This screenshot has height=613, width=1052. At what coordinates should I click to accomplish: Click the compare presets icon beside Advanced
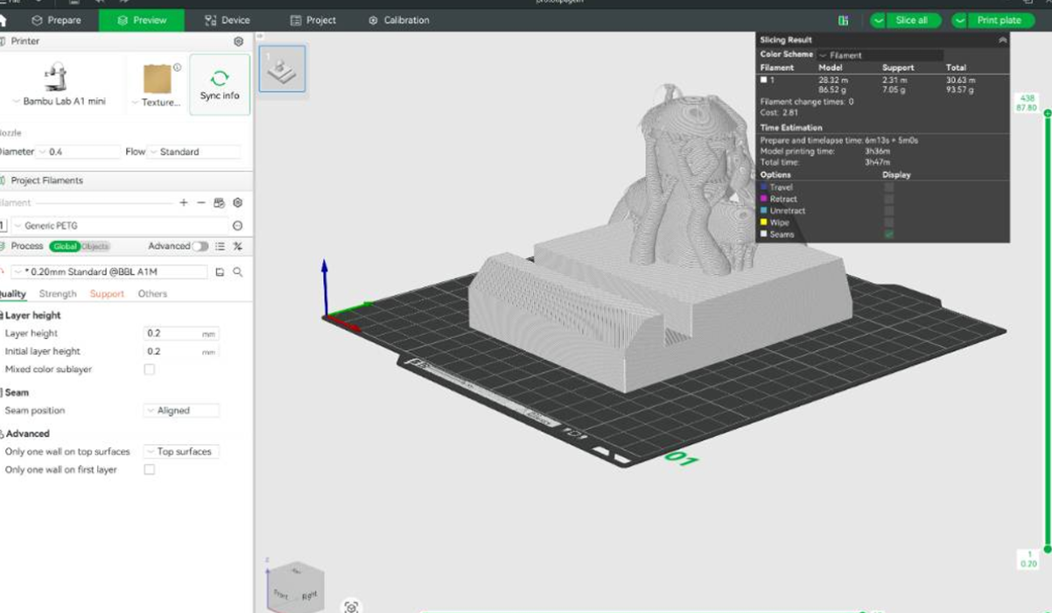click(237, 246)
